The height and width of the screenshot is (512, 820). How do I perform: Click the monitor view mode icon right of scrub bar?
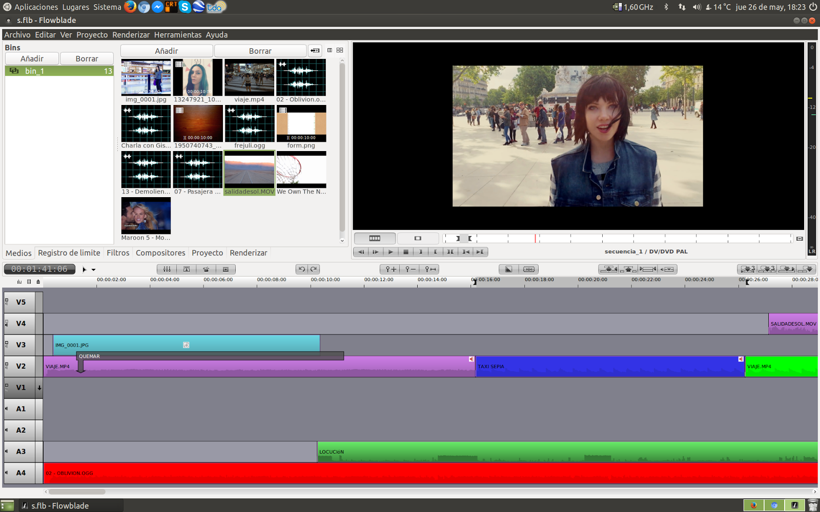coord(799,239)
